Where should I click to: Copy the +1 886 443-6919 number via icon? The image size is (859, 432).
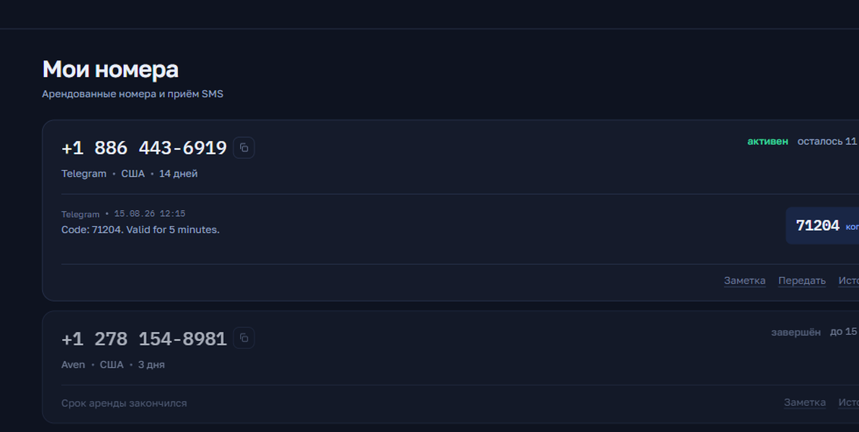244,148
